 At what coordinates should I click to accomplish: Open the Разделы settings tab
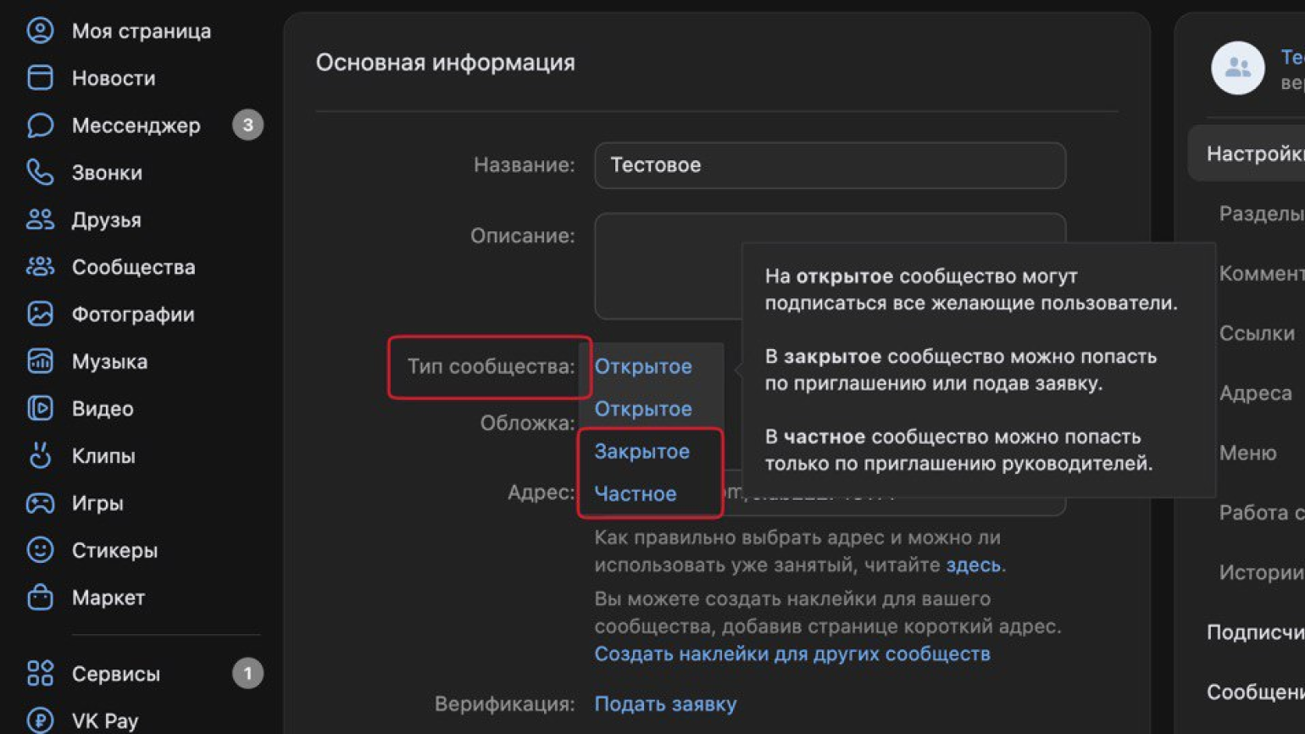pyautogui.click(x=1261, y=214)
